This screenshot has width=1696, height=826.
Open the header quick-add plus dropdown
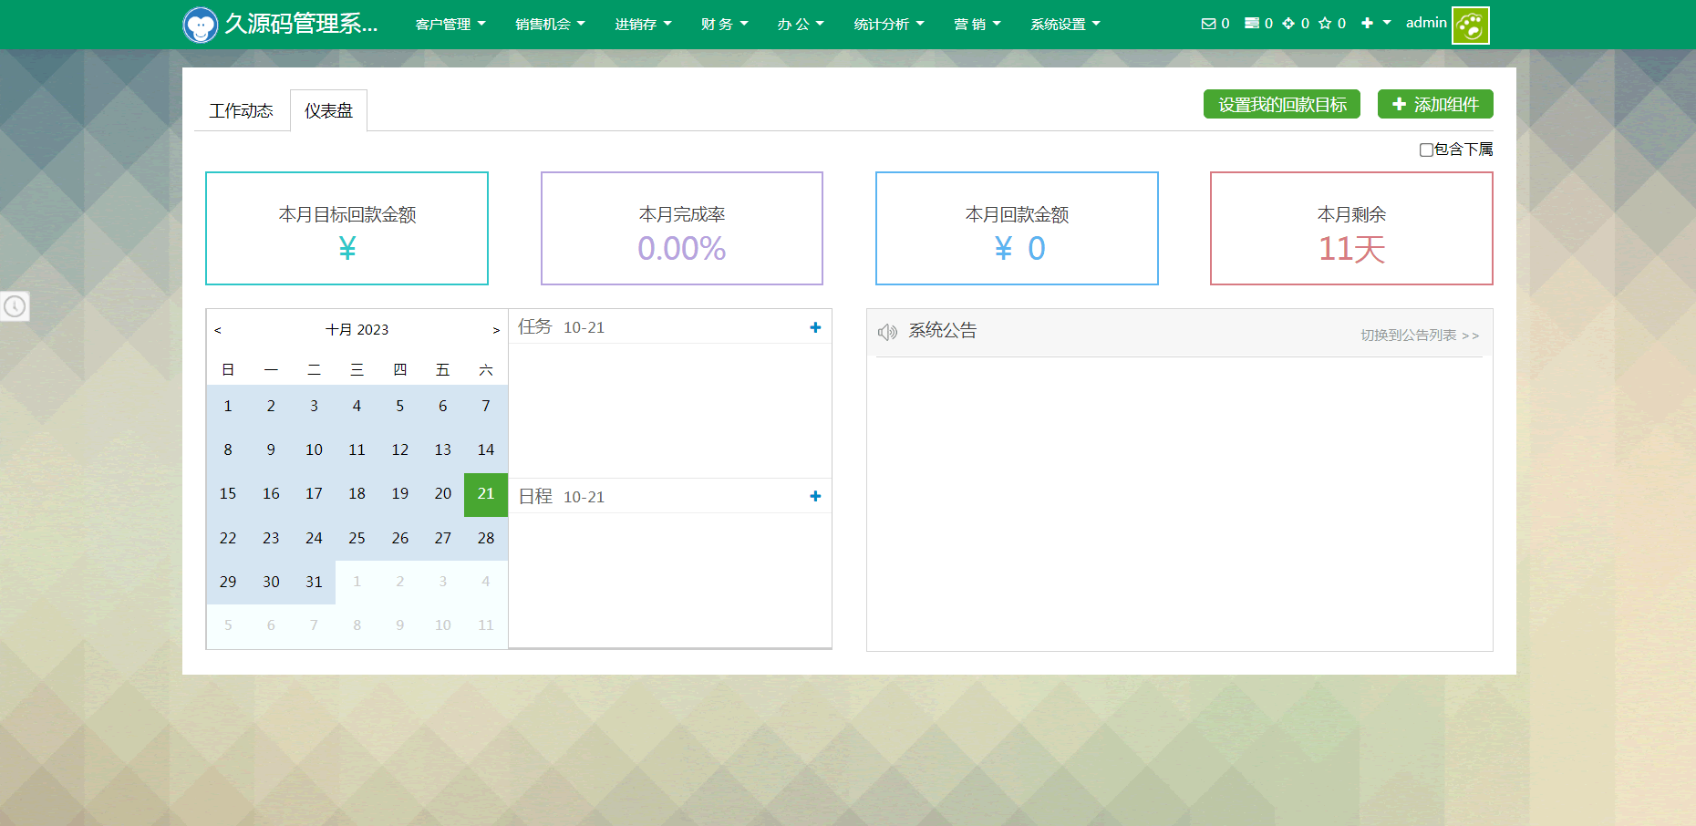[x=1375, y=24]
